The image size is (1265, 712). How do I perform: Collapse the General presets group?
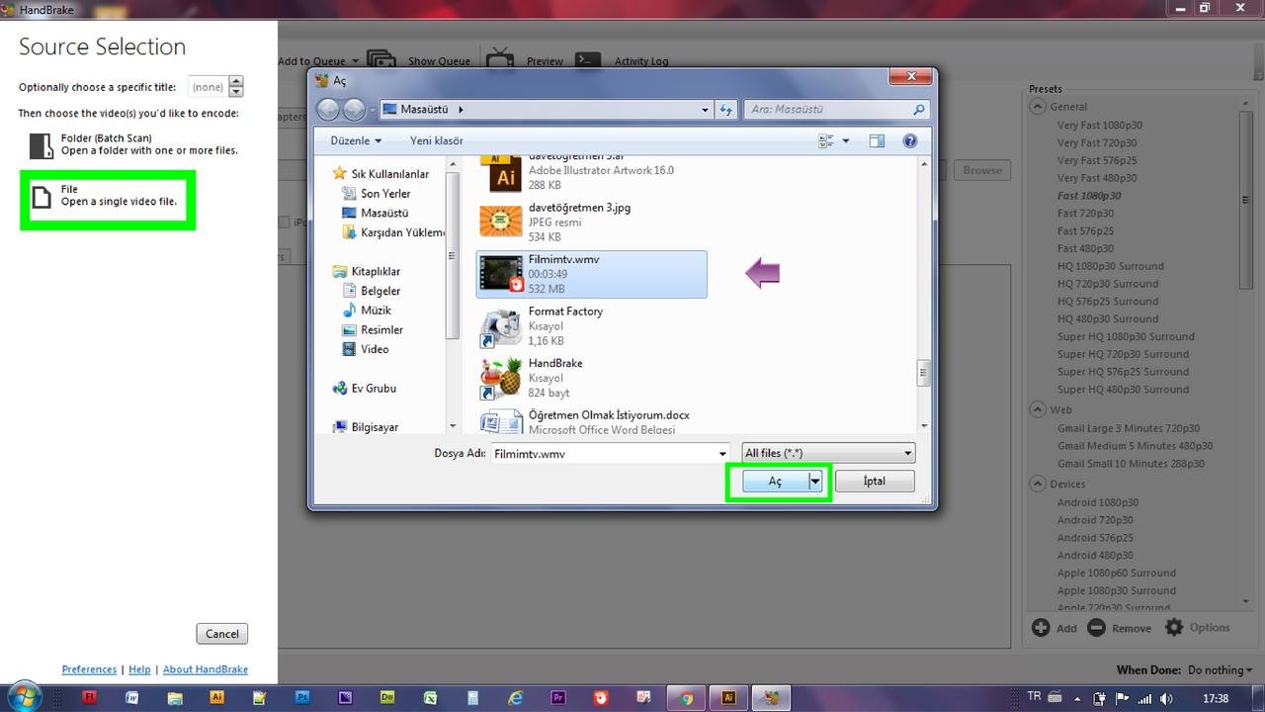pos(1038,107)
